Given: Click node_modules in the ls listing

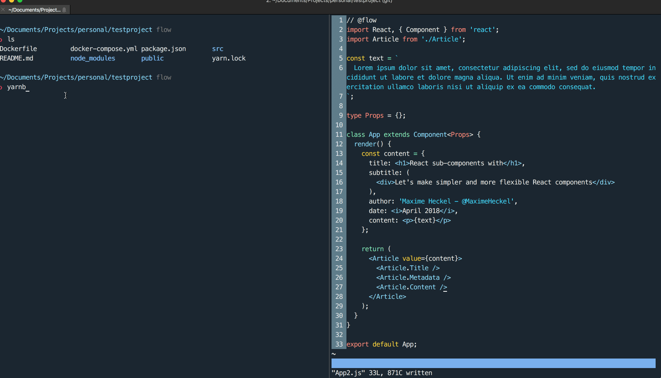Looking at the screenshot, I should pyautogui.click(x=93, y=58).
